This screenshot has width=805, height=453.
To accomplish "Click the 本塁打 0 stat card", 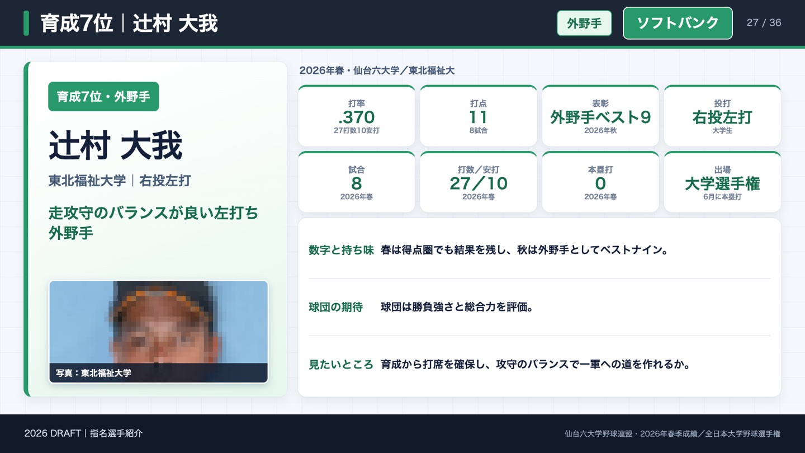I will coord(600,182).
